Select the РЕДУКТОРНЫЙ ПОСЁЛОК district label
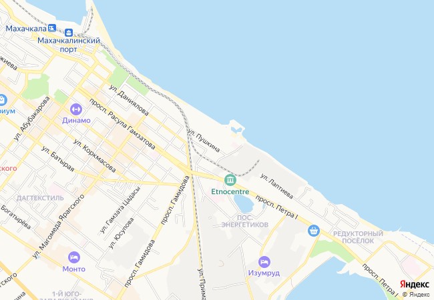Screen dimensions: 434x300 coord(358,237)
